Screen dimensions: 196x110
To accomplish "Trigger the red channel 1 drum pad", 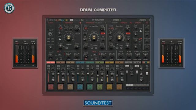I will [x=51, y=87].
